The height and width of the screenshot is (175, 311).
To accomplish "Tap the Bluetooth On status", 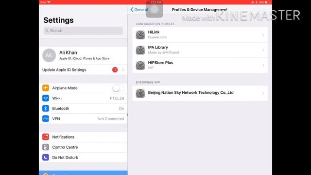I will 121,108.
